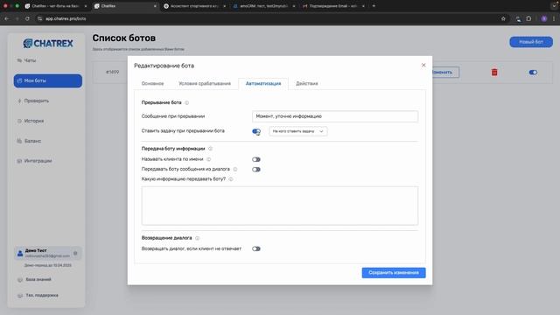Image resolution: width=560 pixels, height=315 pixels.
Task: Click the info icon next to Называть клиента по имени
Action: (208, 159)
